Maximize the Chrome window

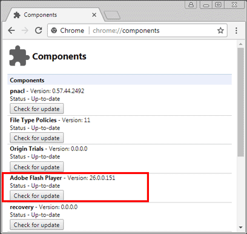(x=218, y=5)
